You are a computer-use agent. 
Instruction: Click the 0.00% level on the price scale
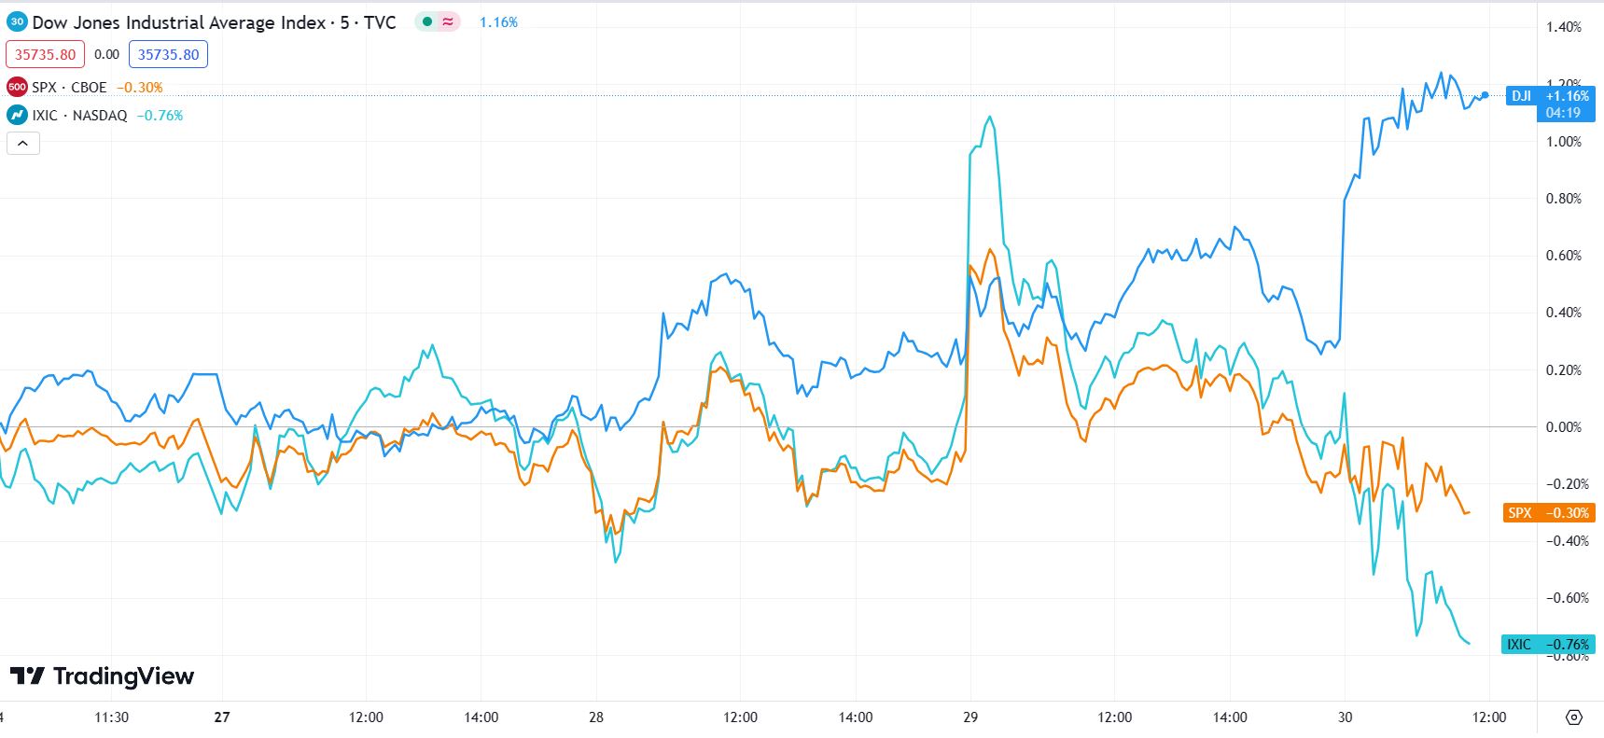1563,427
